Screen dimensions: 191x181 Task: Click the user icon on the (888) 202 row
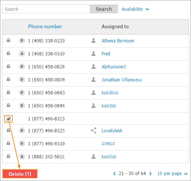click(x=93, y=156)
